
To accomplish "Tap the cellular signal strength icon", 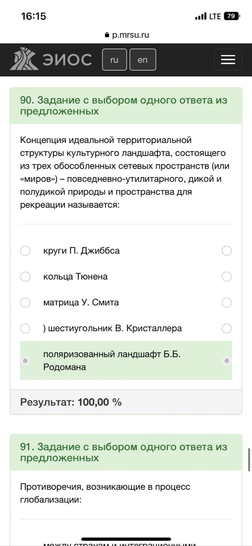I will pos(201,17).
